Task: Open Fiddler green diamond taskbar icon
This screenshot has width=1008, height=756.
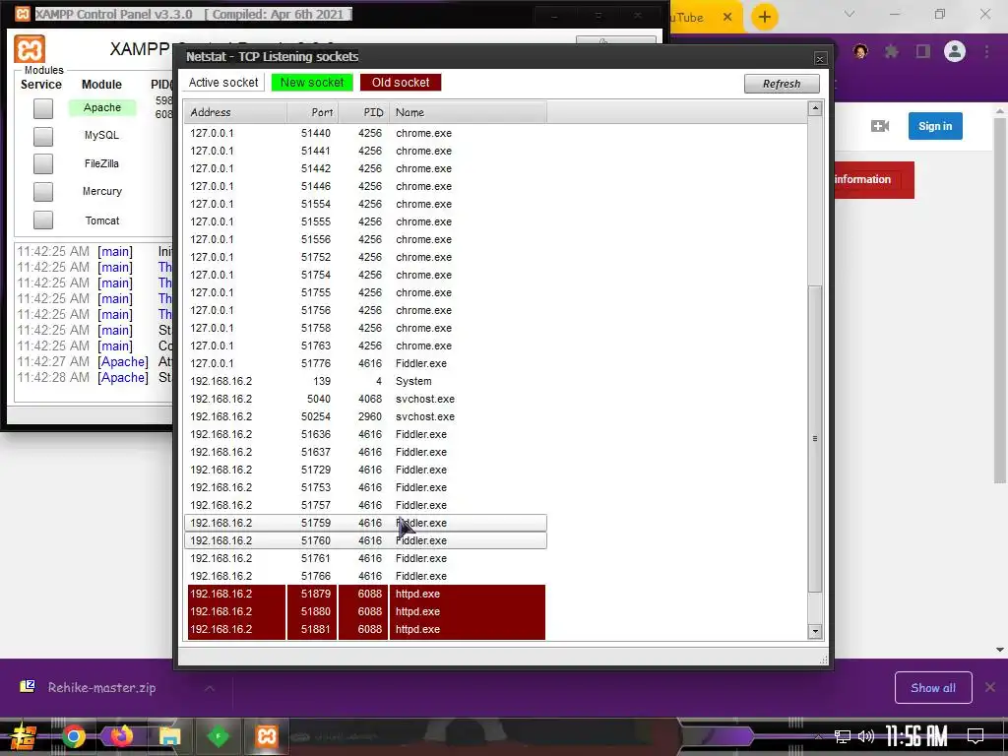Action: (218, 736)
